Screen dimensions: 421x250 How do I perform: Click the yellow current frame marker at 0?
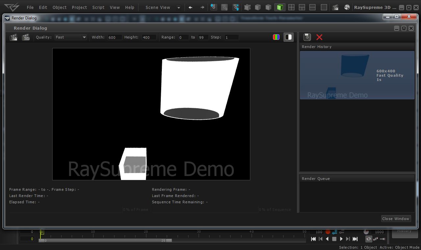(x=41, y=232)
